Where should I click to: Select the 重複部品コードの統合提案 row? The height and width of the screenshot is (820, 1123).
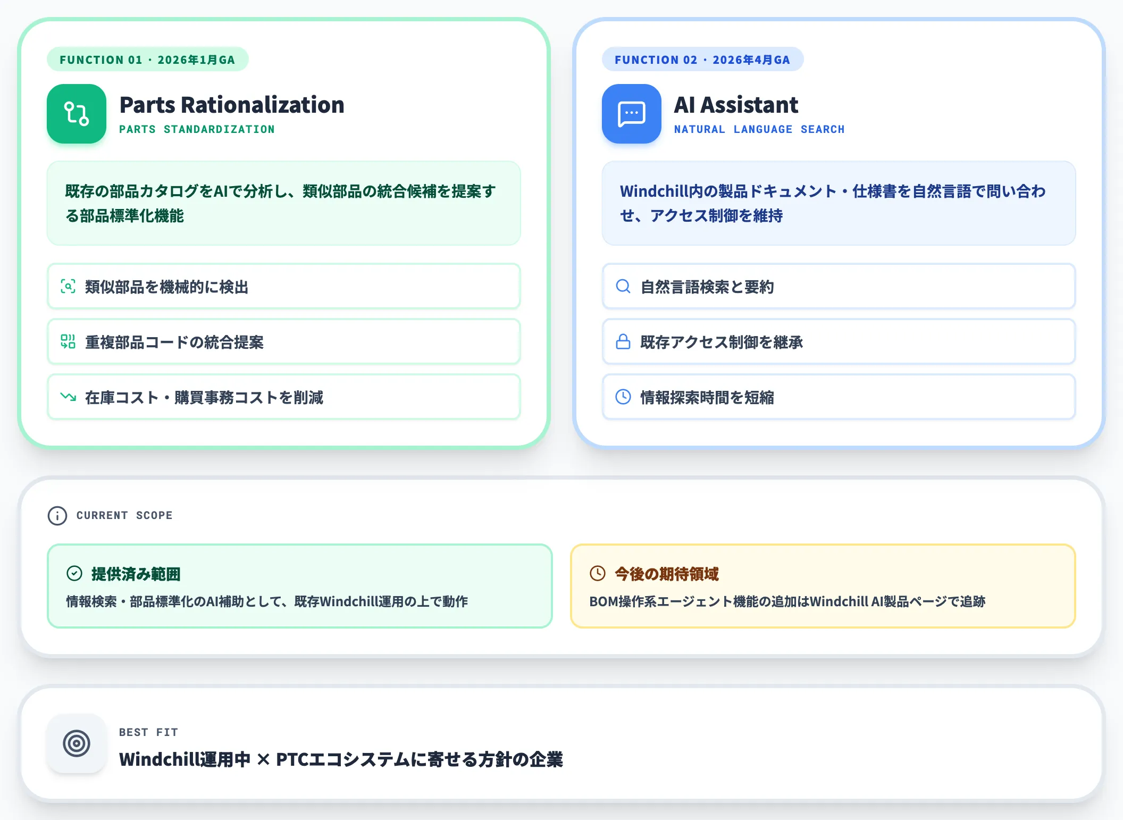coord(284,342)
